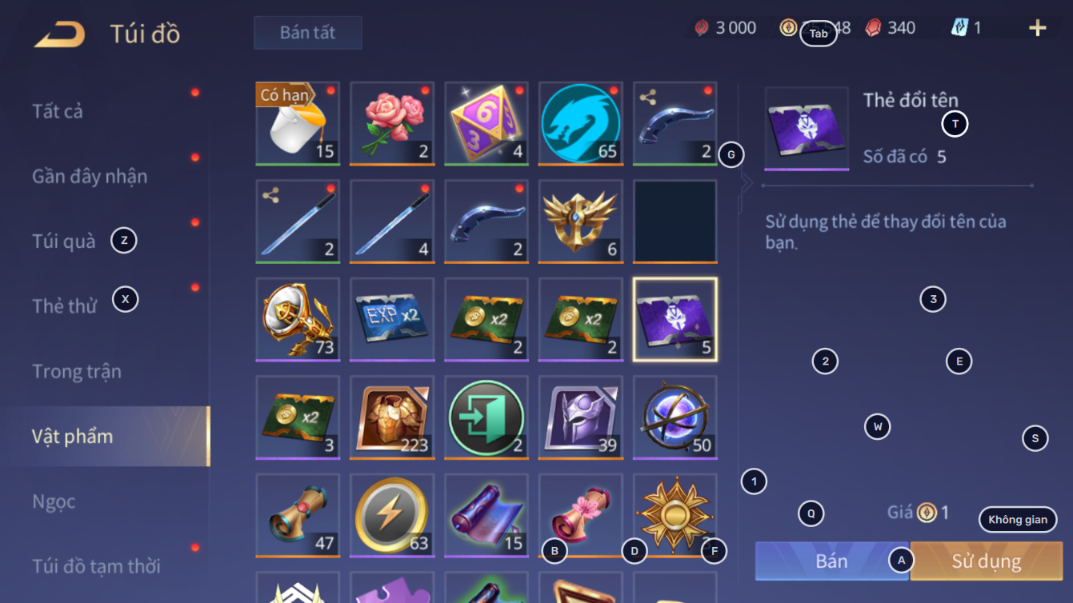The height and width of the screenshot is (603, 1073).
Task: Click the Thẻ đổi tên preview thumbnail
Action: click(x=807, y=128)
